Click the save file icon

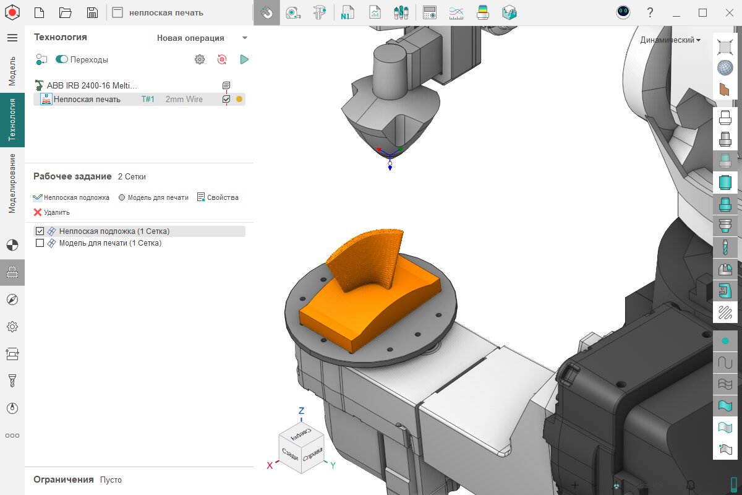[92, 13]
